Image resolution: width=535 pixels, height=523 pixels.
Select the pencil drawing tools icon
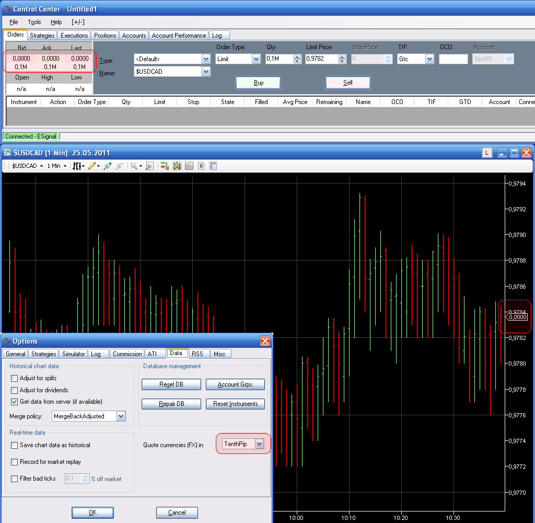[x=92, y=166]
